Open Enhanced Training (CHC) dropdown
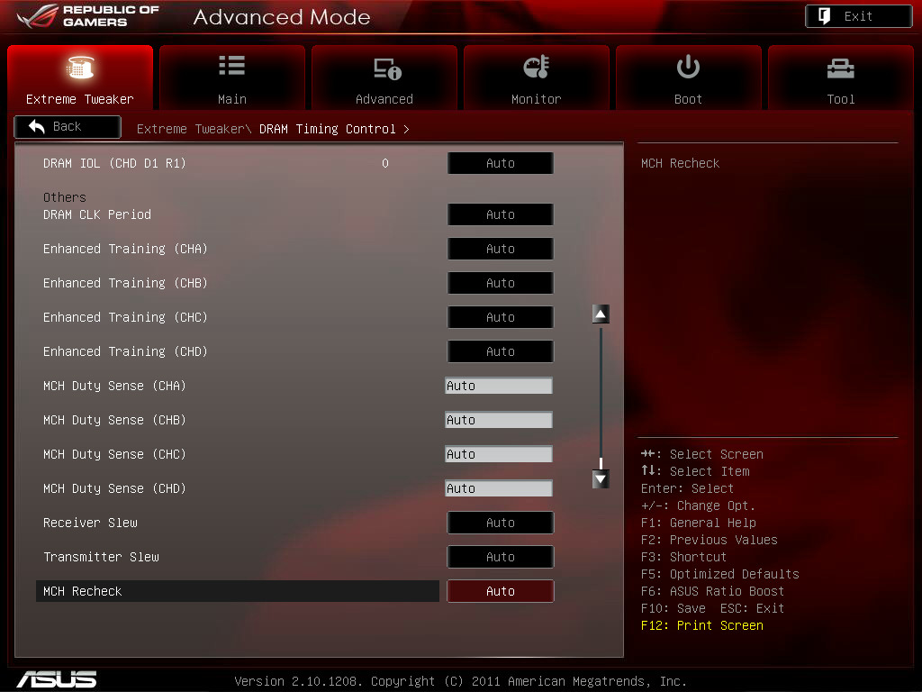Viewport: 922px width, 692px height. click(501, 316)
